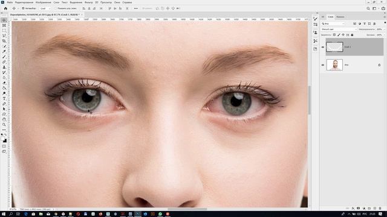Open the three-dots align options in options bar

click(x=135, y=8)
